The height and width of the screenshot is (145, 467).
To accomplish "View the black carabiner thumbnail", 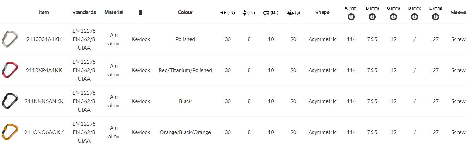I will pos(10,101).
